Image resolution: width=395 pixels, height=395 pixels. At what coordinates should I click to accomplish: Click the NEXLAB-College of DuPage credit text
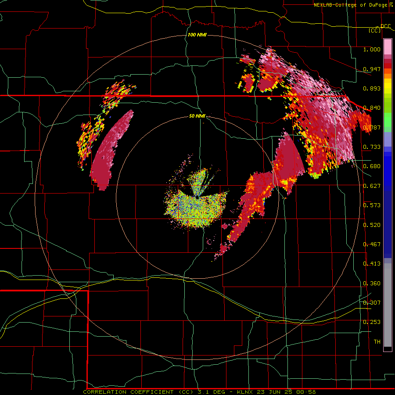coord(350,5)
